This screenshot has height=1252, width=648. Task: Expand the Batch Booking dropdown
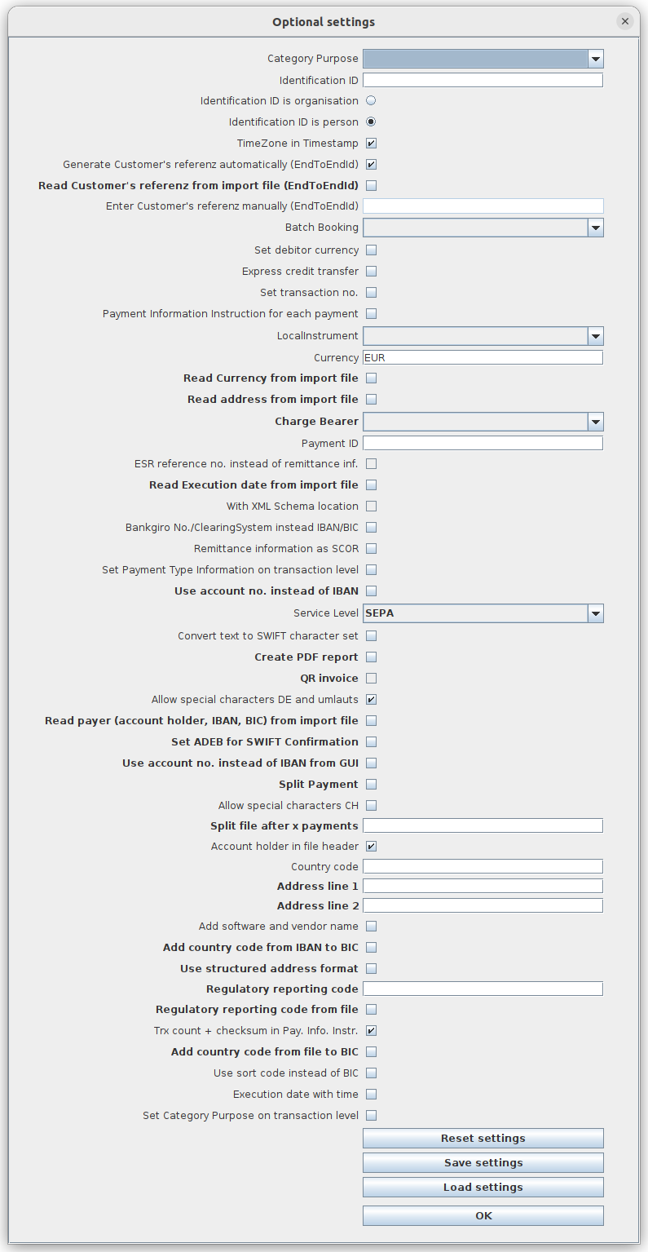tap(595, 228)
